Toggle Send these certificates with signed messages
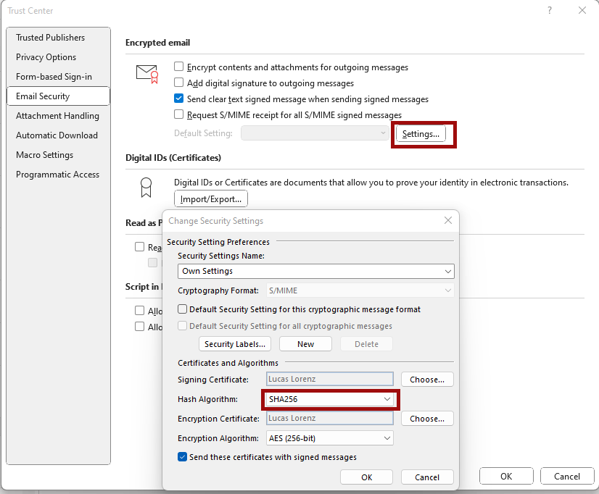Image resolution: width=599 pixels, height=494 pixels. click(183, 456)
